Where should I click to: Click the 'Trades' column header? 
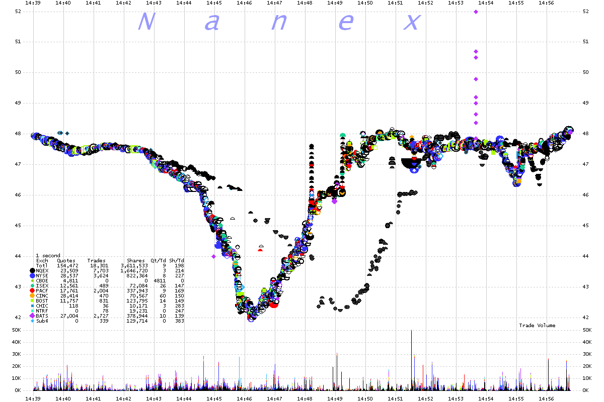pos(97,261)
